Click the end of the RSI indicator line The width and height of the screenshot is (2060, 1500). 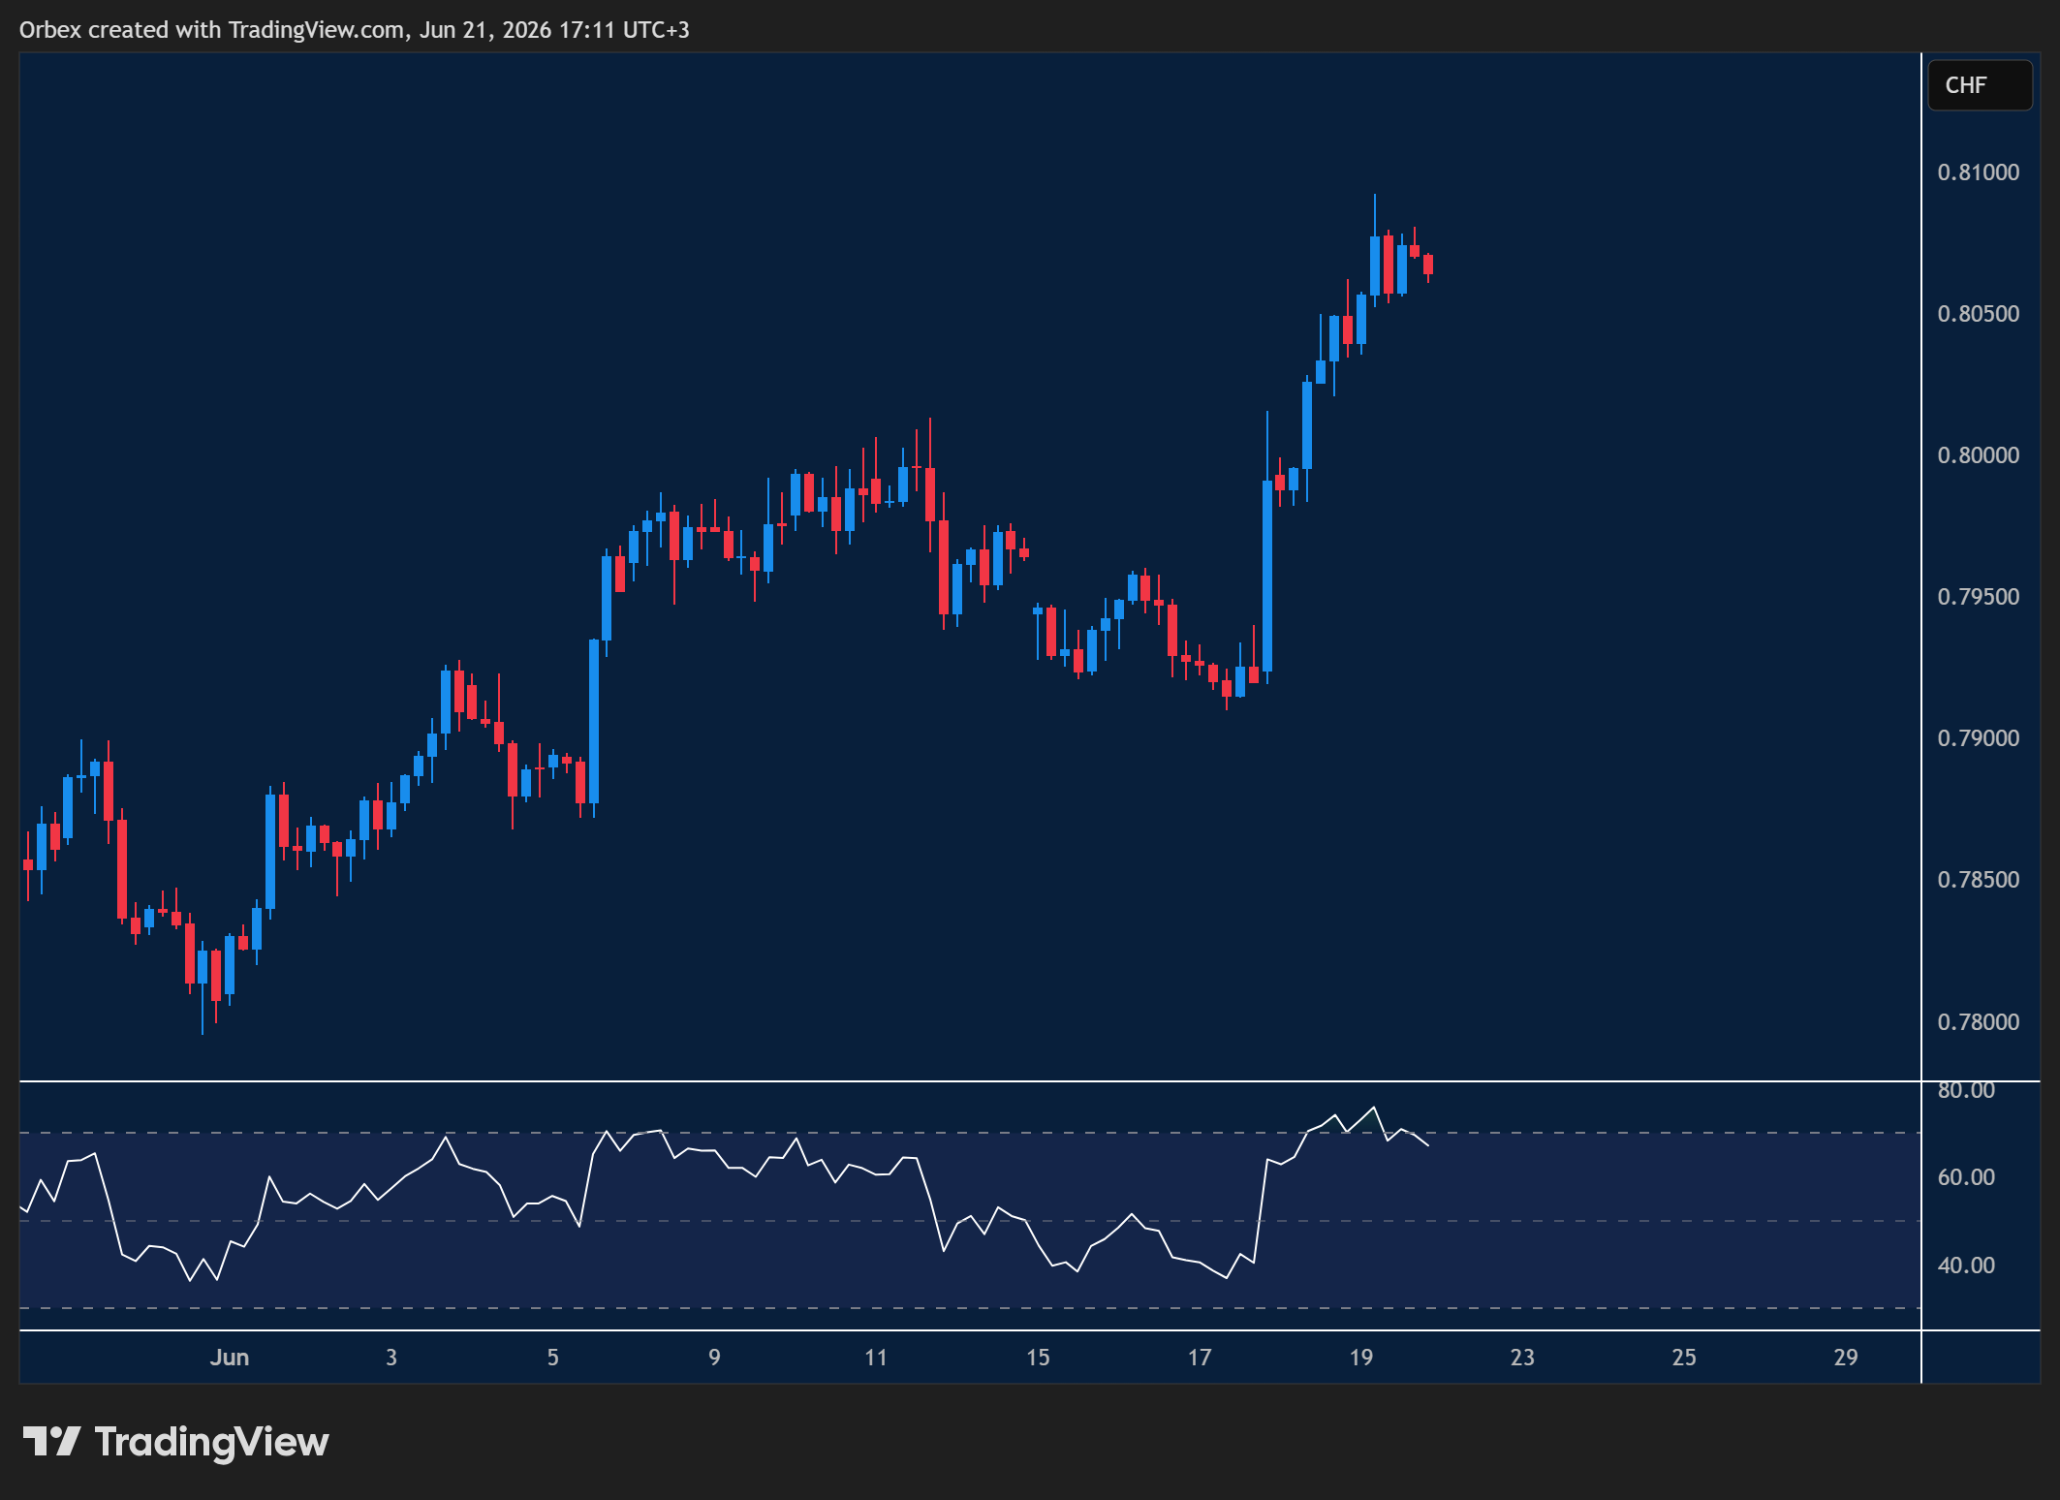click(1427, 1145)
